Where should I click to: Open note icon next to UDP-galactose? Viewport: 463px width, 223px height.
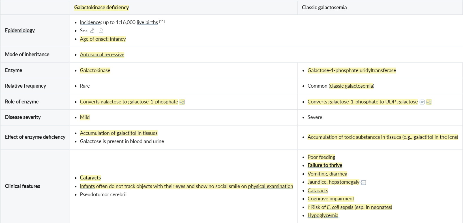tap(422, 102)
